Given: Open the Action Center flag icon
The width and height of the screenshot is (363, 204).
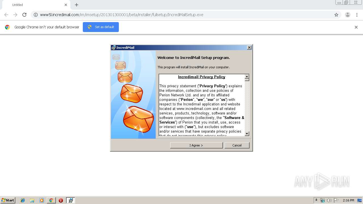Looking at the screenshot, I should [x=336, y=200].
